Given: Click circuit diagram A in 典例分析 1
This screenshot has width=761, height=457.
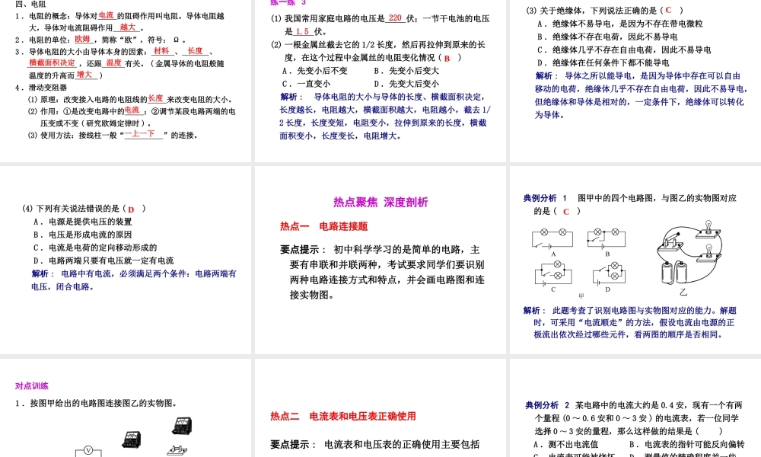Looking at the screenshot, I should coord(552,241).
